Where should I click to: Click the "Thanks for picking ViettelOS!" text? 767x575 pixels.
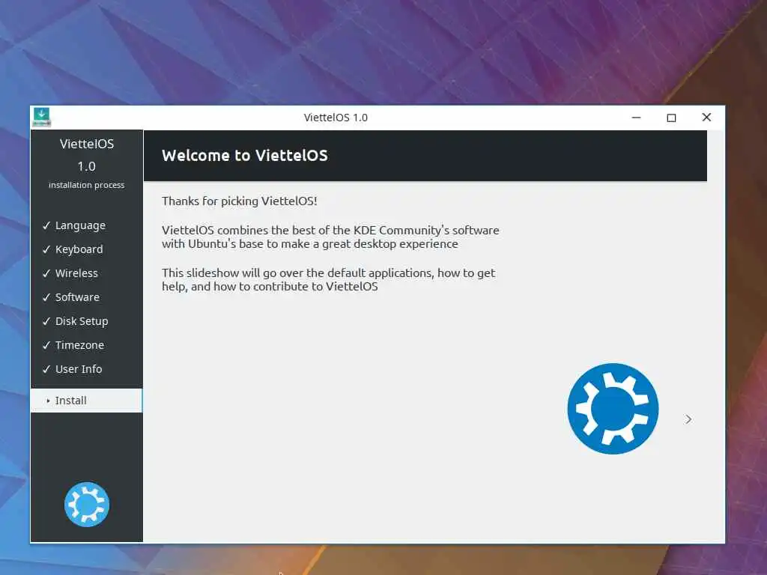pos(240,201)
